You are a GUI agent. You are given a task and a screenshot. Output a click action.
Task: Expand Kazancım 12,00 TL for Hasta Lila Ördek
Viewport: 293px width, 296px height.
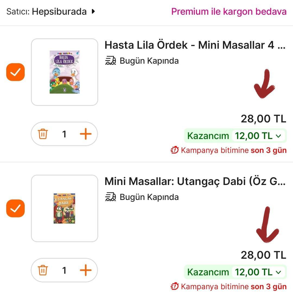(278, 136)
